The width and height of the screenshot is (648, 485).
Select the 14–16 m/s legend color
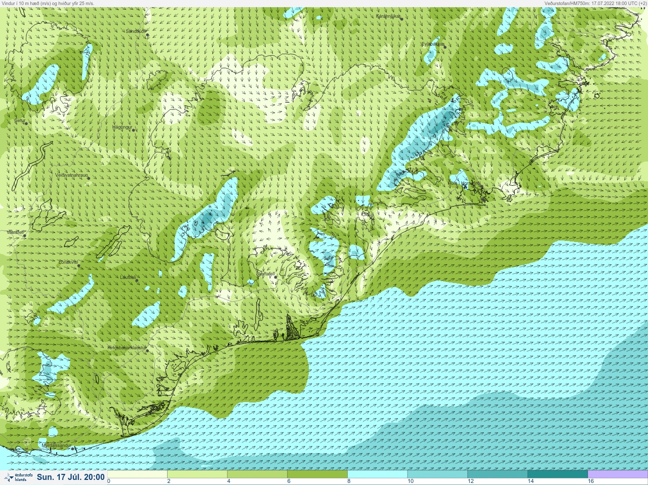click(558, 474)
